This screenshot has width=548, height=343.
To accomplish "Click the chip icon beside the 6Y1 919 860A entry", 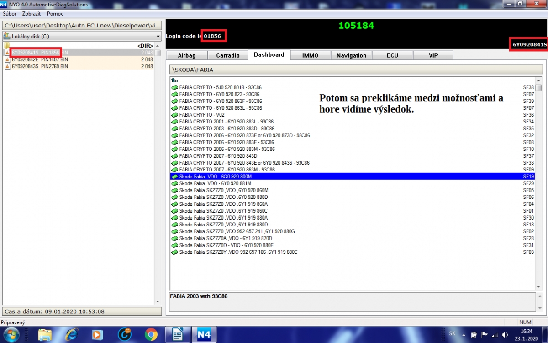I will click(174, 204).
